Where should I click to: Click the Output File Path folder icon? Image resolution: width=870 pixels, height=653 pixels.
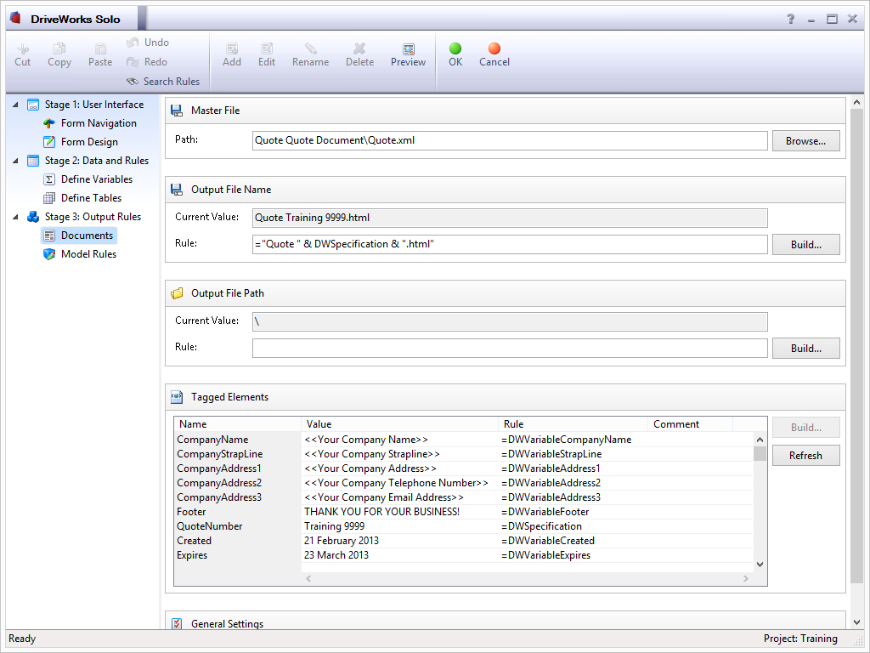click(177, 293)
